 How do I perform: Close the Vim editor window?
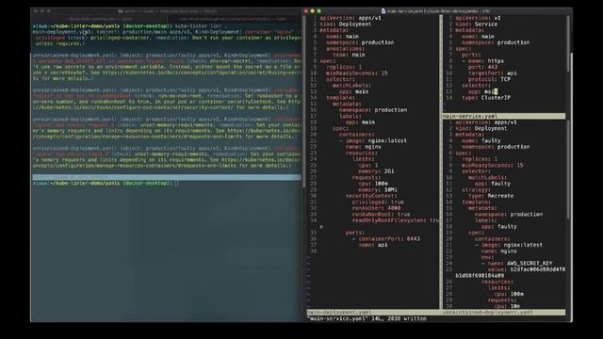click(x=306, y=11)
